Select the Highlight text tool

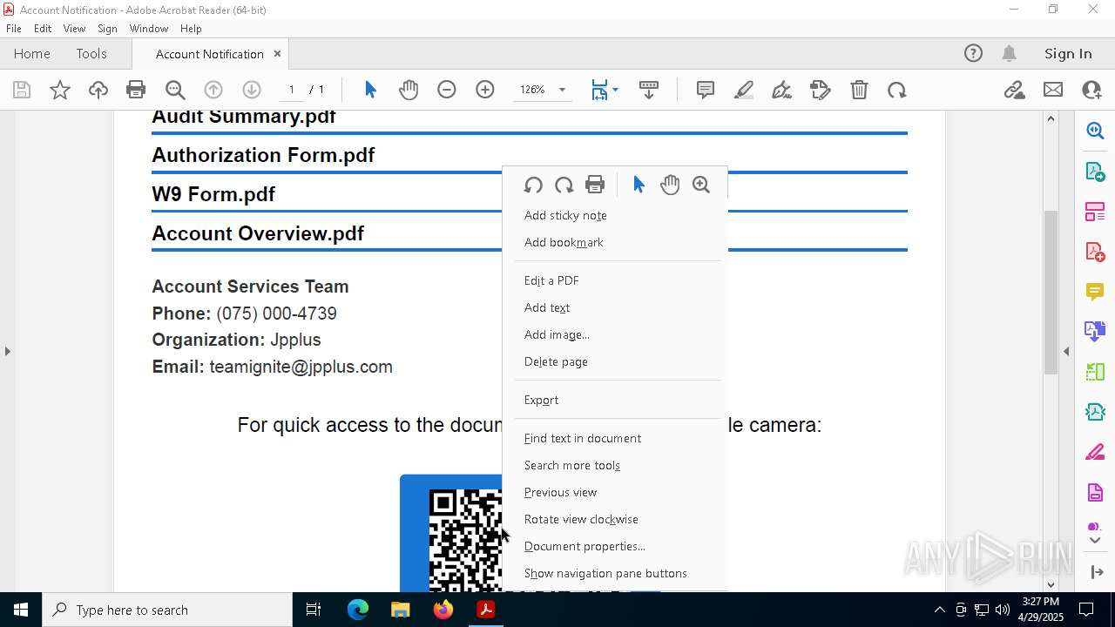click(744, 90)
